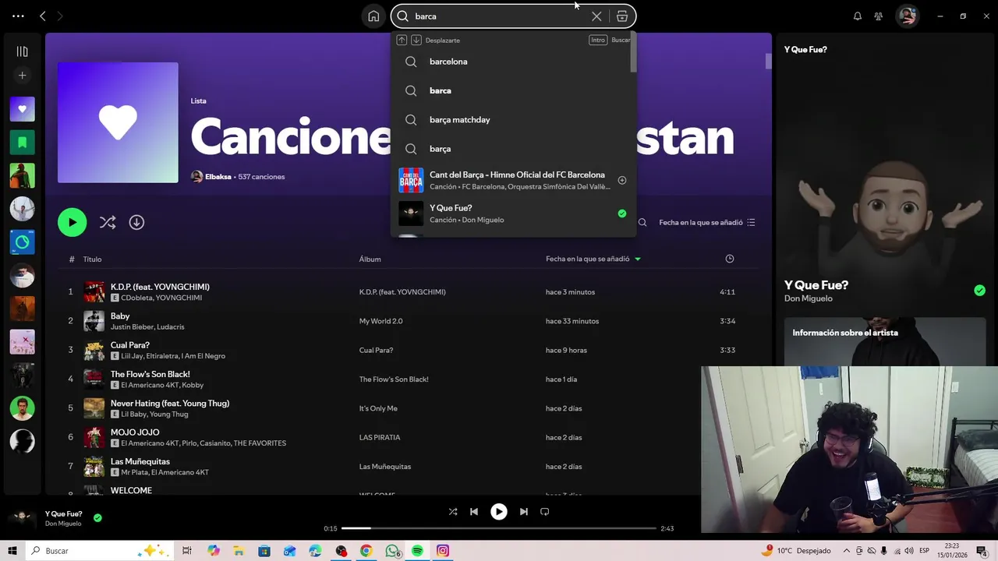This screenshot has width=998, height=561.
Task: Create new playlist with plus icon
Action: pos(22,76)
